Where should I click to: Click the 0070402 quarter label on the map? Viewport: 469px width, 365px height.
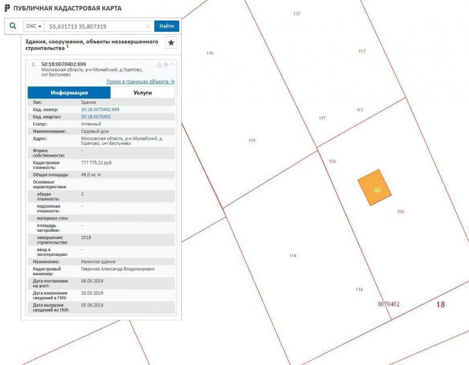(x=389, y=304)
